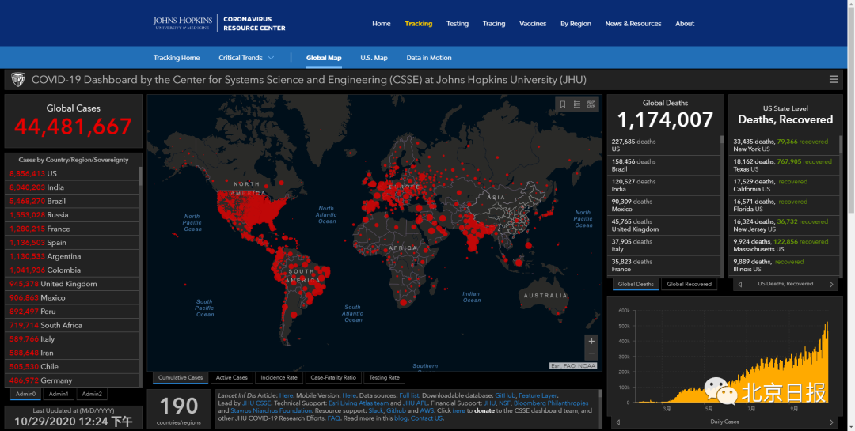This screenshot has width=855, height=431.
Task: Select the Admin1 level tab
Action: [59, 394]
